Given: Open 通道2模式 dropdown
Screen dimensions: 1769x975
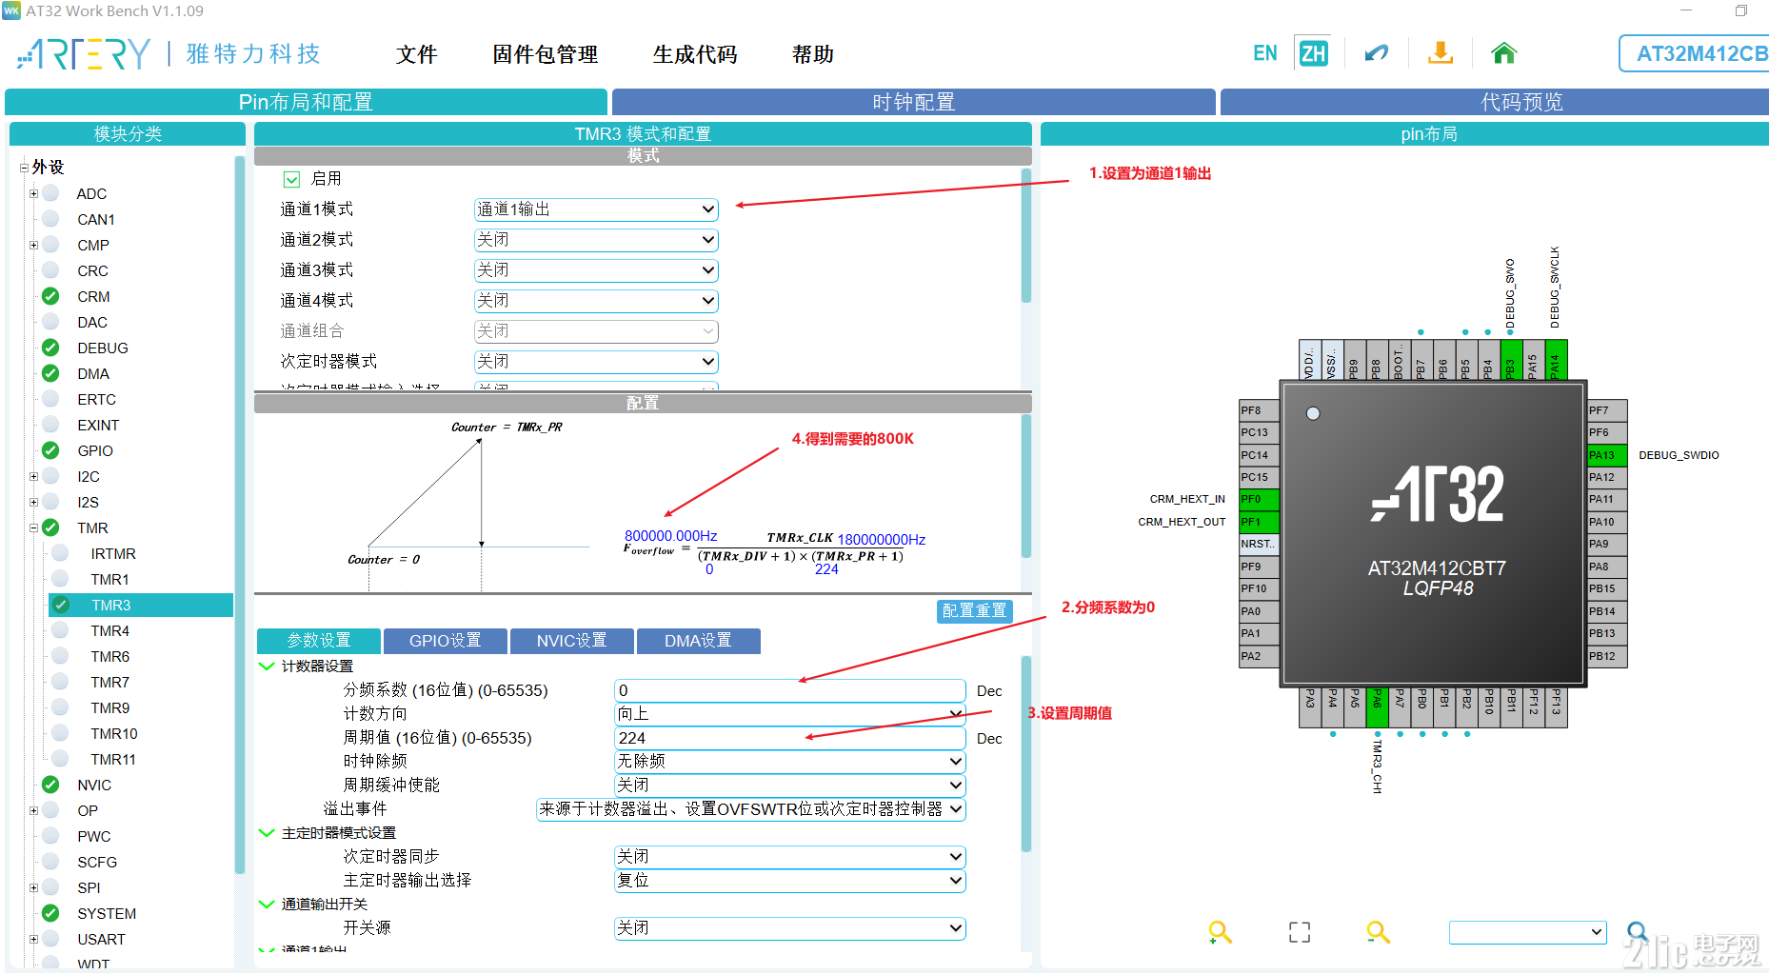Looking at the screenshot, I should (596, 240).
